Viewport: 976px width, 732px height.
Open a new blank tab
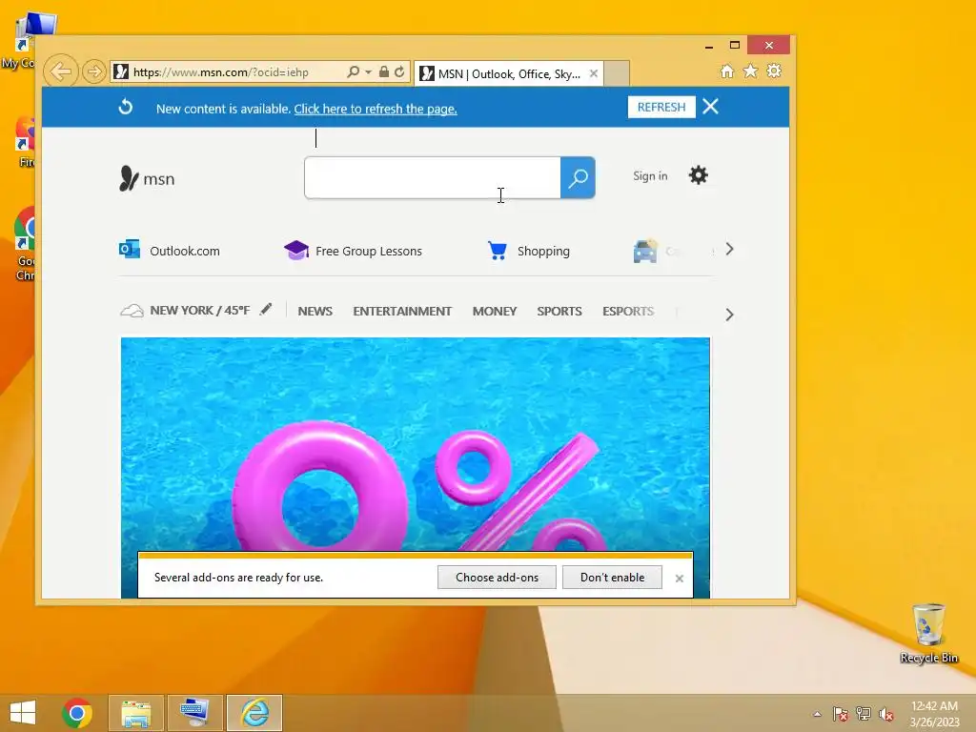(617, 73)
